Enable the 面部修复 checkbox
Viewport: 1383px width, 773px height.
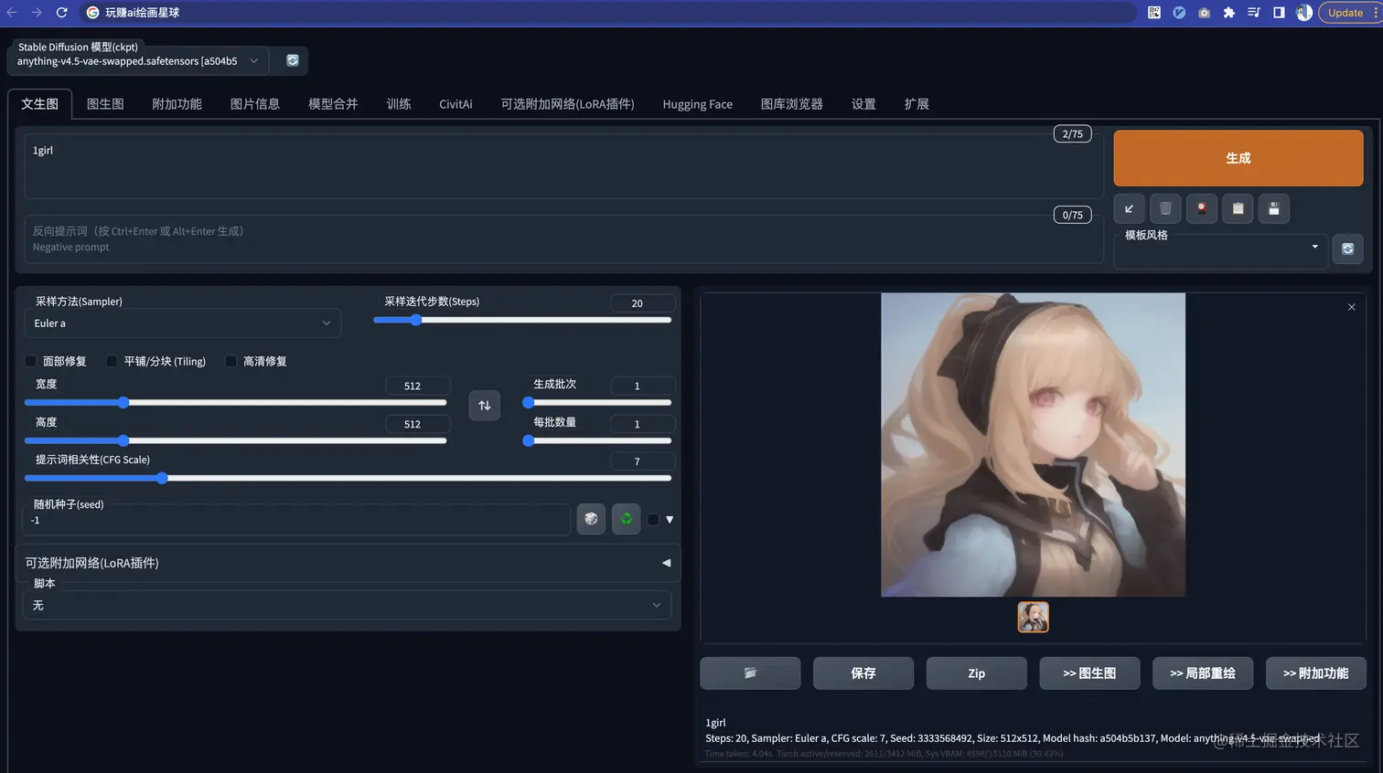[x=30, y=361]
